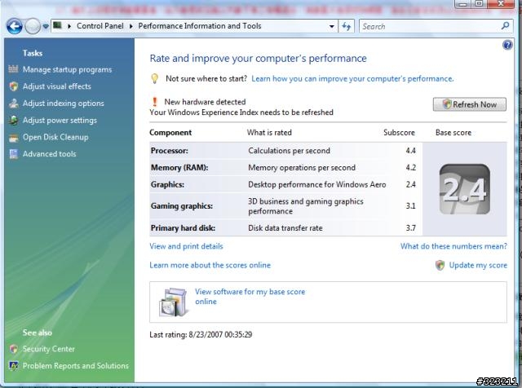Open the address bar history dropdown
522x388 pixels.
pyautogui.click(x=332, y=26)
